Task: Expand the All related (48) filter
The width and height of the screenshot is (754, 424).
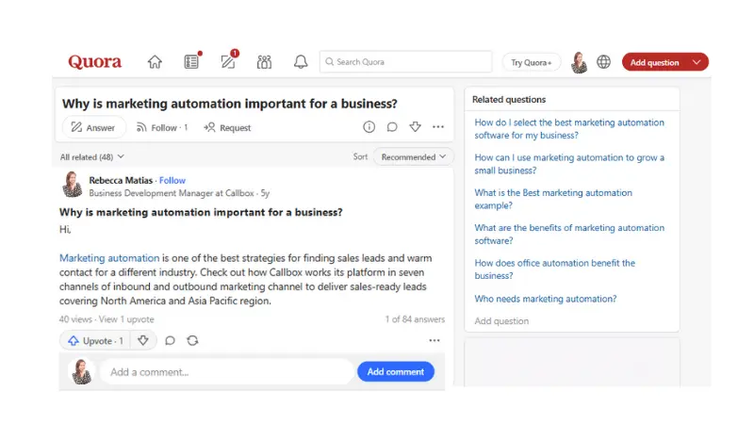Action: tap(91, 157)
